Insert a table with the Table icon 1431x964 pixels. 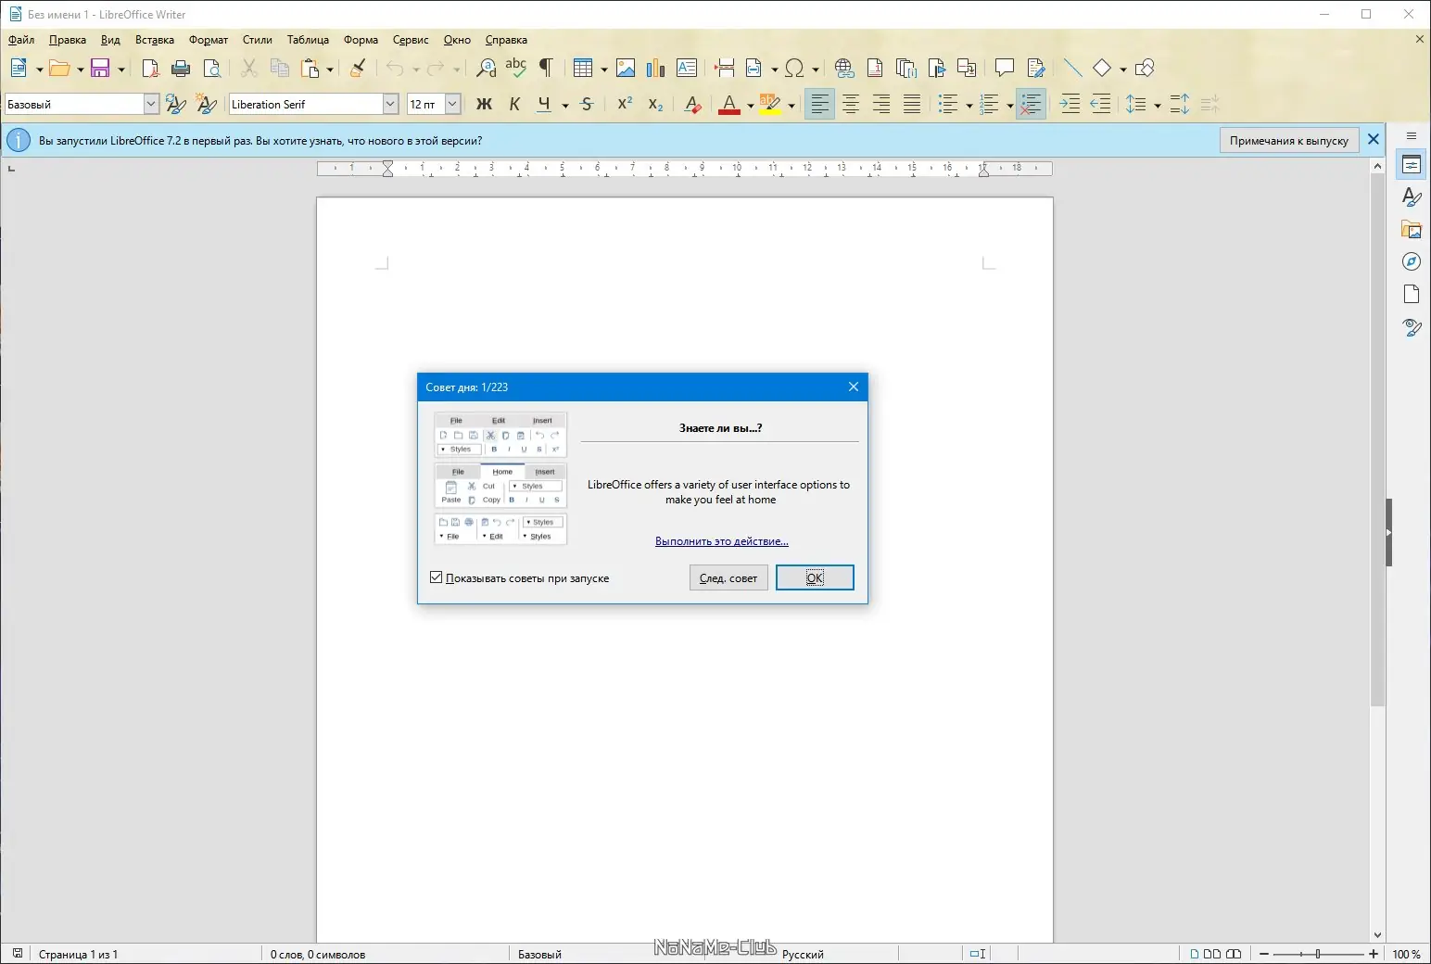[582, 68]
